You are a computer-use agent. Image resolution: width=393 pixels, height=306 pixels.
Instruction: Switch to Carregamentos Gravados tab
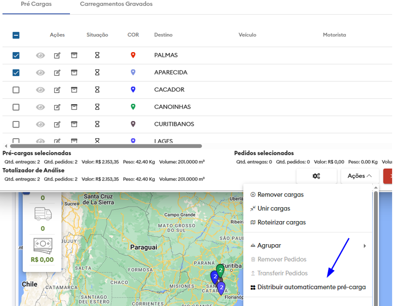116,4
